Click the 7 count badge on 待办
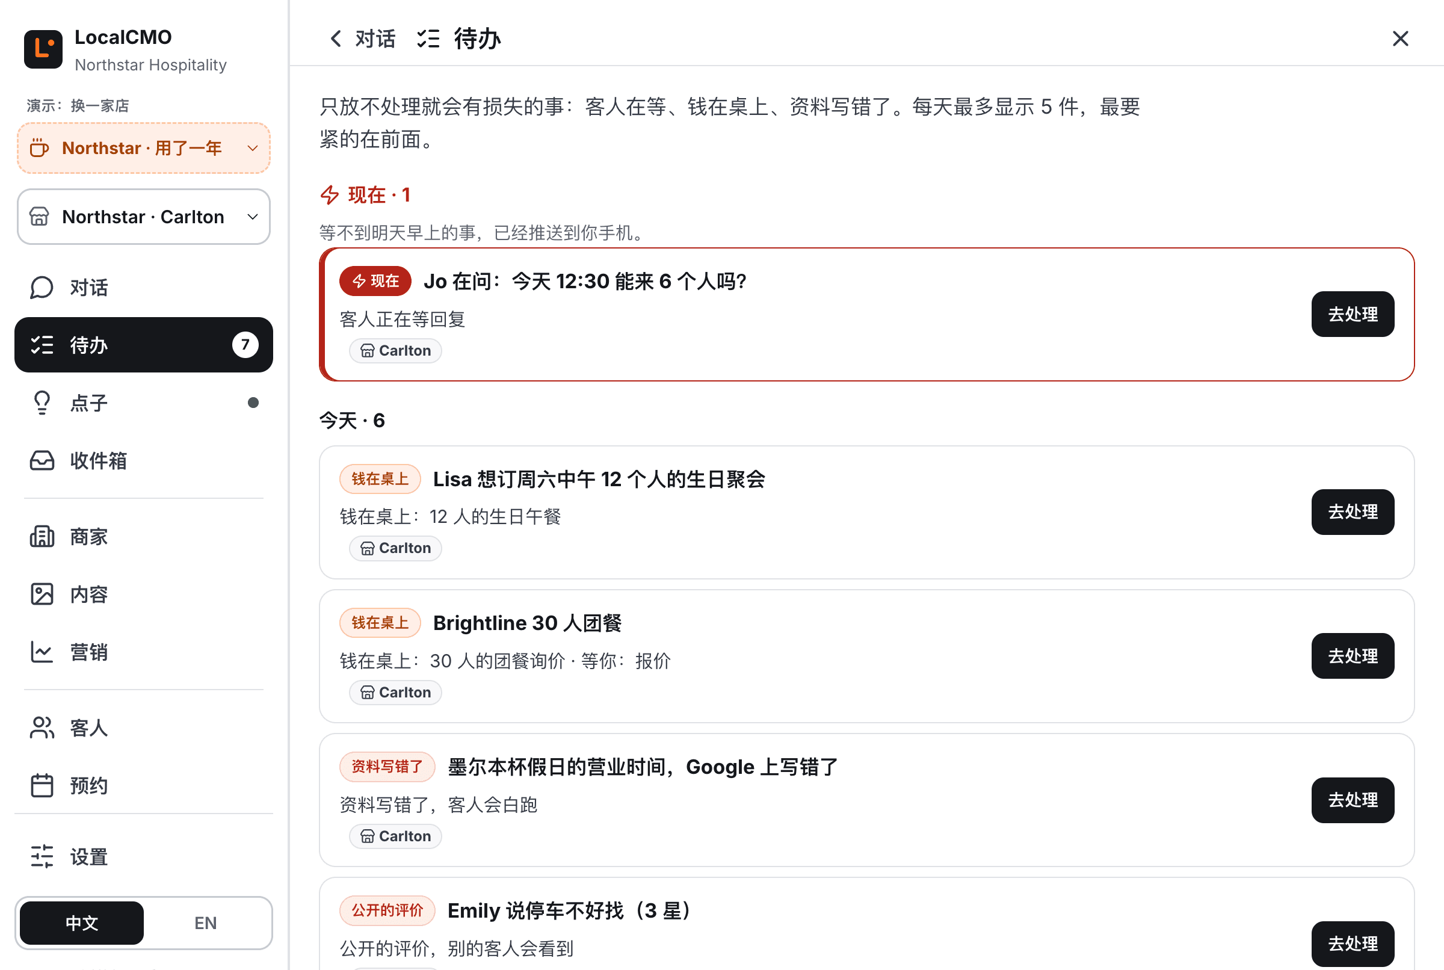Screen dimensions: 1444x970 click(x=245, y=345)
